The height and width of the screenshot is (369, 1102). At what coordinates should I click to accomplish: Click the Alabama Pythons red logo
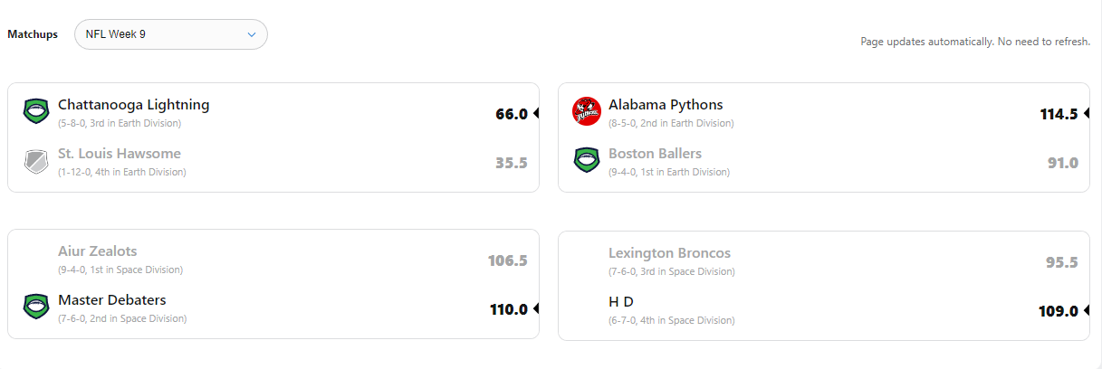pos(586,111)
